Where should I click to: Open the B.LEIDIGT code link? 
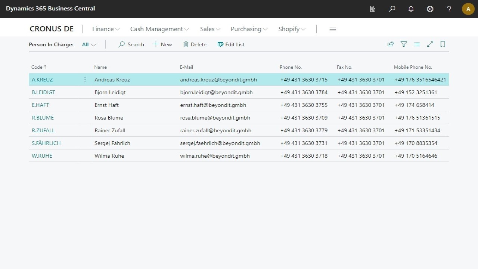[43, 92]
